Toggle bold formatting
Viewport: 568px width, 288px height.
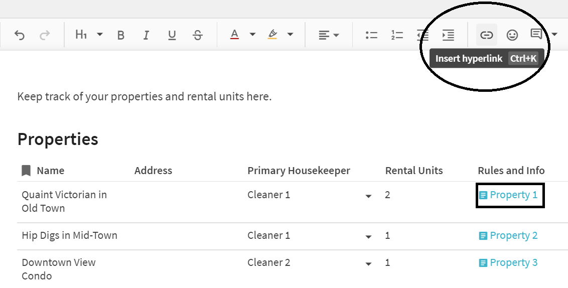121,35
